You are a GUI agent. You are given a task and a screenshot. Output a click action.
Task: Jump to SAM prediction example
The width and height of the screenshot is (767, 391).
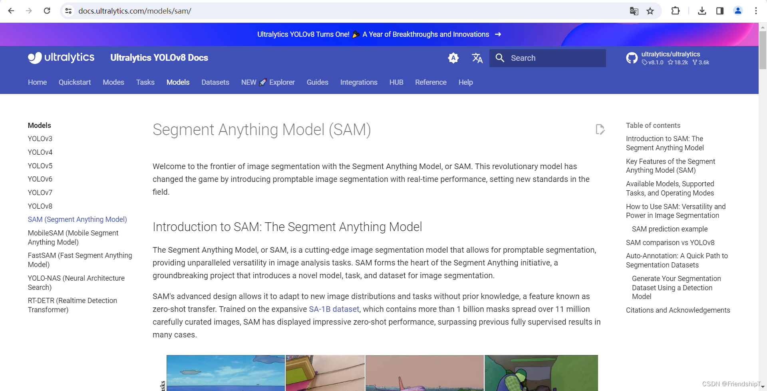(x=670, y=229)
